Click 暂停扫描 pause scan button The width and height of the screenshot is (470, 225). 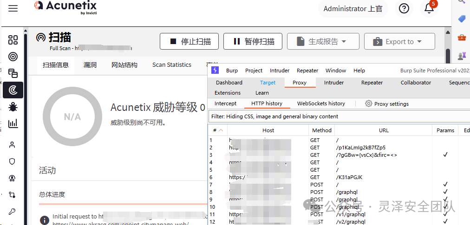click(x=253, y=41)
